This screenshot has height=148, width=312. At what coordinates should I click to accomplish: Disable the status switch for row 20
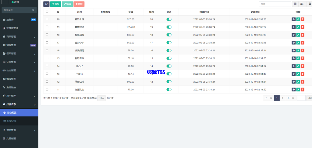click(x=169, y=19)
